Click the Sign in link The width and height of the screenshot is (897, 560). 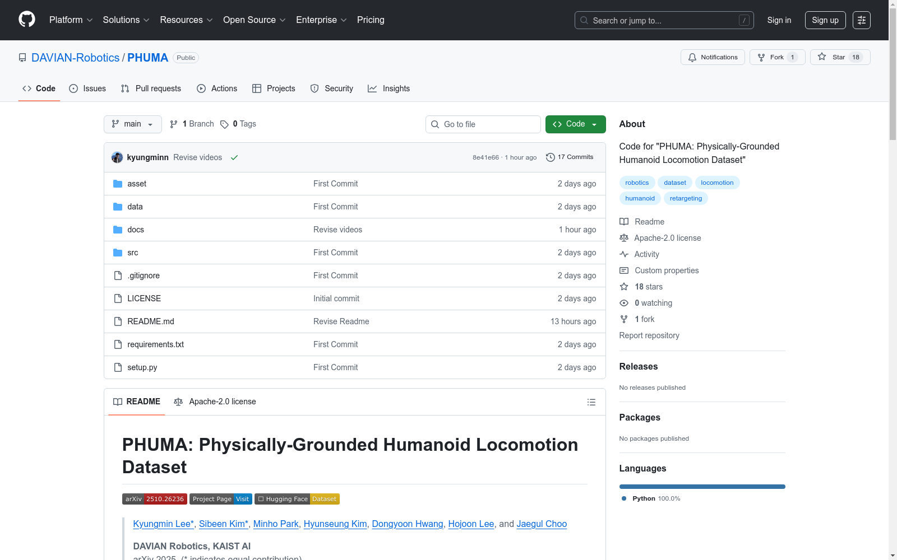pos(779,20)
